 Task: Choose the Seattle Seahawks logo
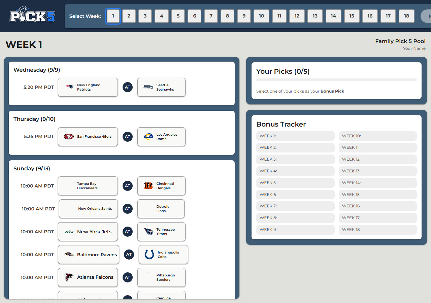[x=148, y=87]
